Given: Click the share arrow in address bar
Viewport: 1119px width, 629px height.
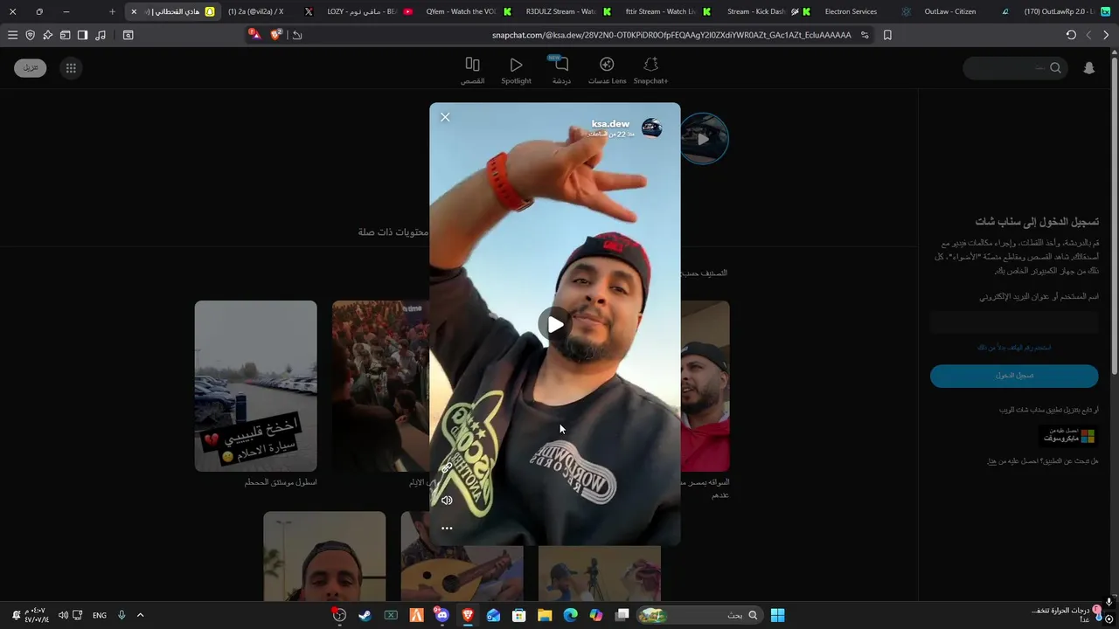Looking at the screenshot, I should coord(297,35).
